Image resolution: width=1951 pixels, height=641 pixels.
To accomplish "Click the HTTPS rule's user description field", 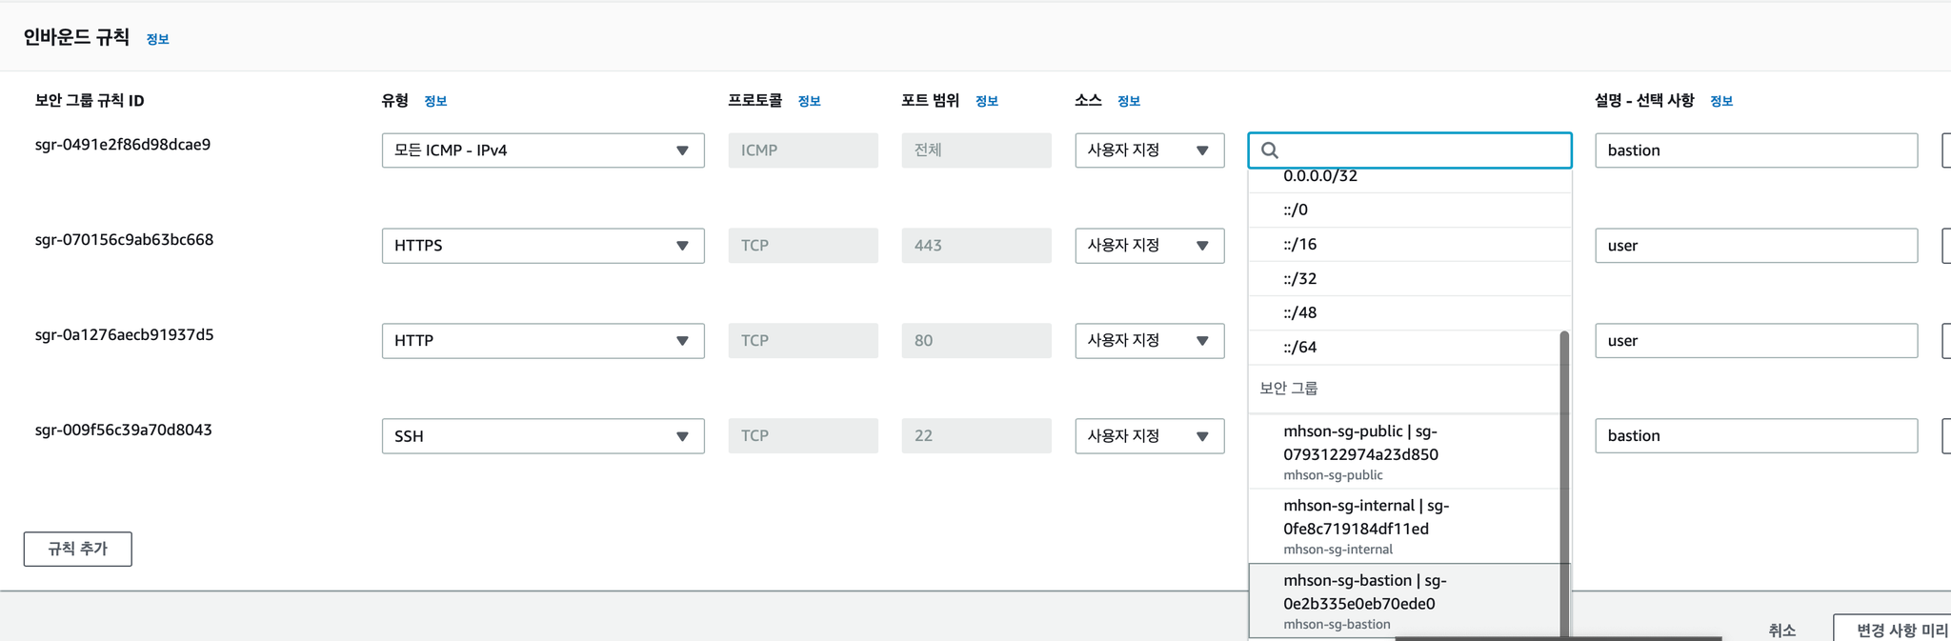I will [1757, 246].
